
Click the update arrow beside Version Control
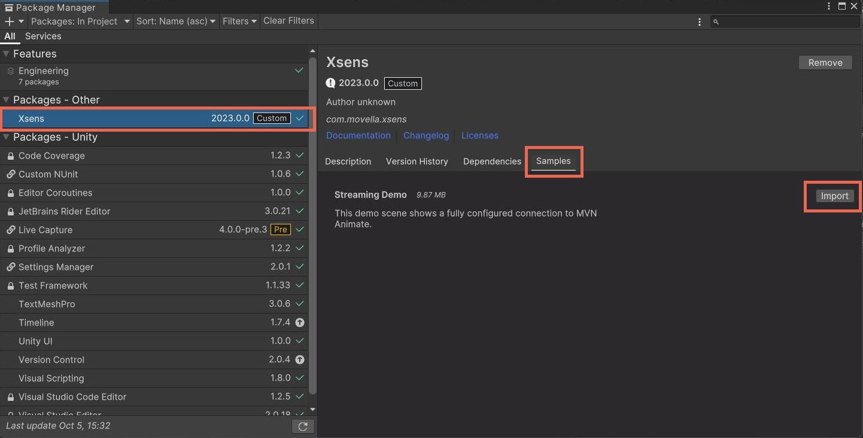[x=300, y=360]
